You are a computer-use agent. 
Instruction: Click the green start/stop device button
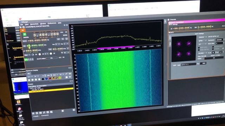click(x=25, y=34)
